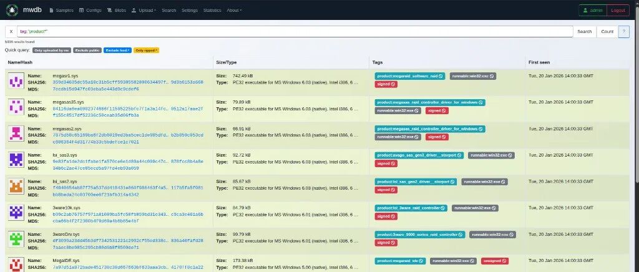Apply 'Only uploaded by me' quick query
The height and width of the screenshot is (272, 639).
[51, 51]
